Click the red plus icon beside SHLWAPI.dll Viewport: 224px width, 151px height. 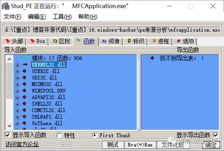pyautogui.click(x=25, y=117)
